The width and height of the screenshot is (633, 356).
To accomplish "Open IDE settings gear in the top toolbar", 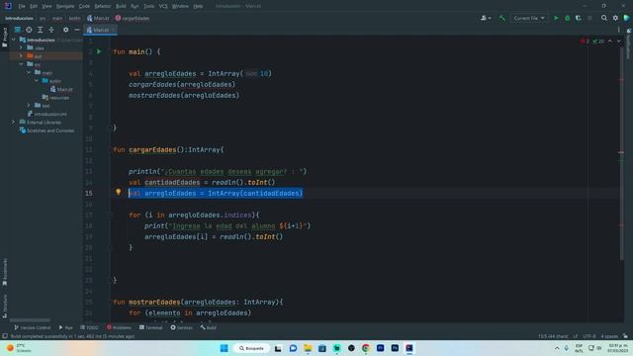I will 615,18.
